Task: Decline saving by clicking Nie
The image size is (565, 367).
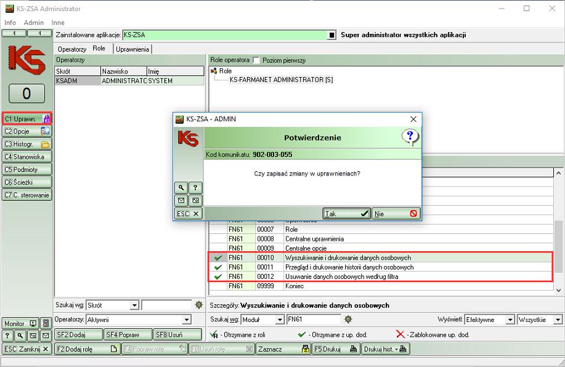Action: point(396,214)
